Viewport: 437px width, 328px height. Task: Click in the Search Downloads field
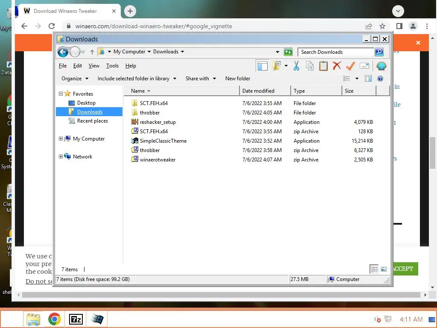click(x=336, y=52)
